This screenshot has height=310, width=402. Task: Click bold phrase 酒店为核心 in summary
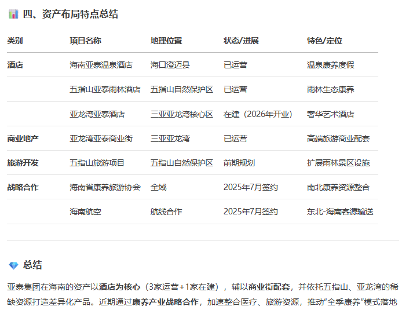point(119,287)
